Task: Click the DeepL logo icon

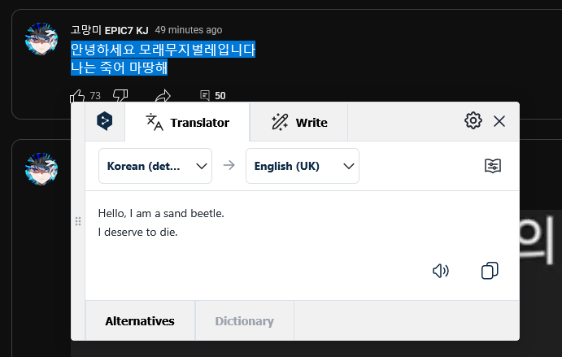Action: [x=105, y=121]
